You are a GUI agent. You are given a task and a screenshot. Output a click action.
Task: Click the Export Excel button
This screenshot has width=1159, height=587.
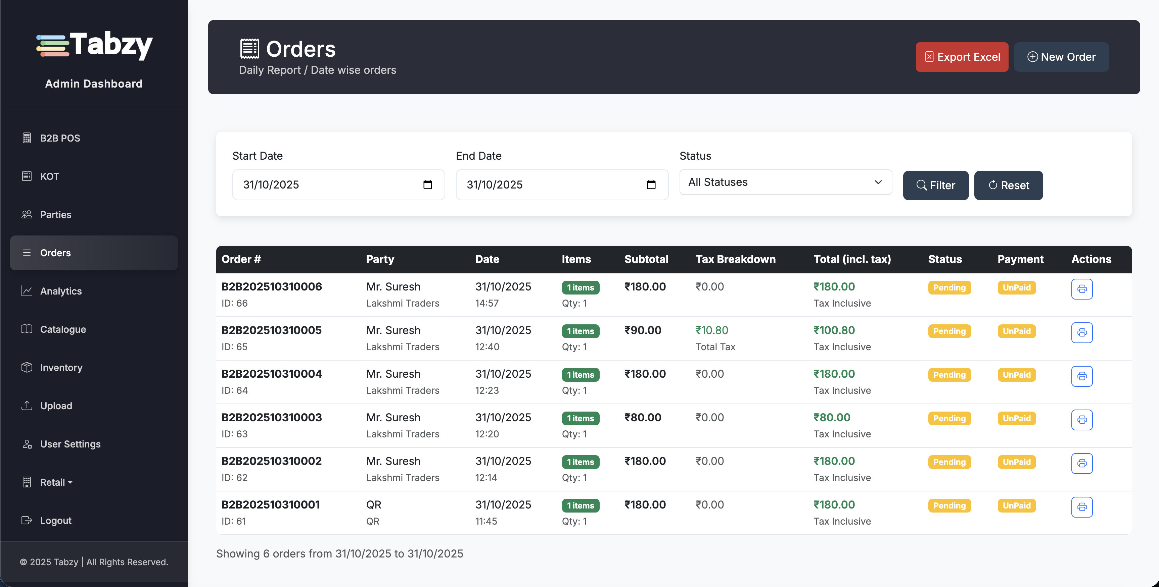click(x=962, y=57)
